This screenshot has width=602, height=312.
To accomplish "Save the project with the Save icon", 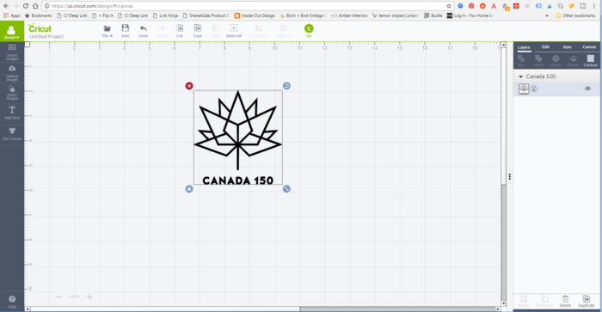I will tap(126, 31).
